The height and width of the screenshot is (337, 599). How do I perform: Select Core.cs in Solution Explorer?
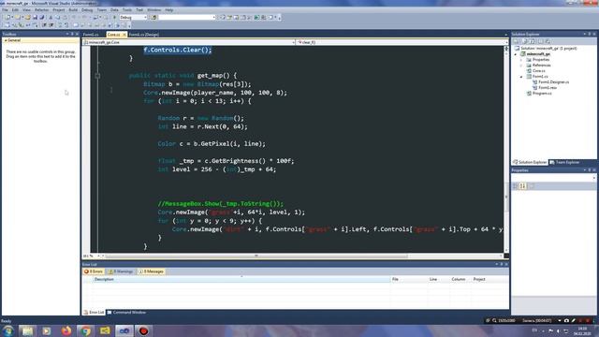[539, 71]
